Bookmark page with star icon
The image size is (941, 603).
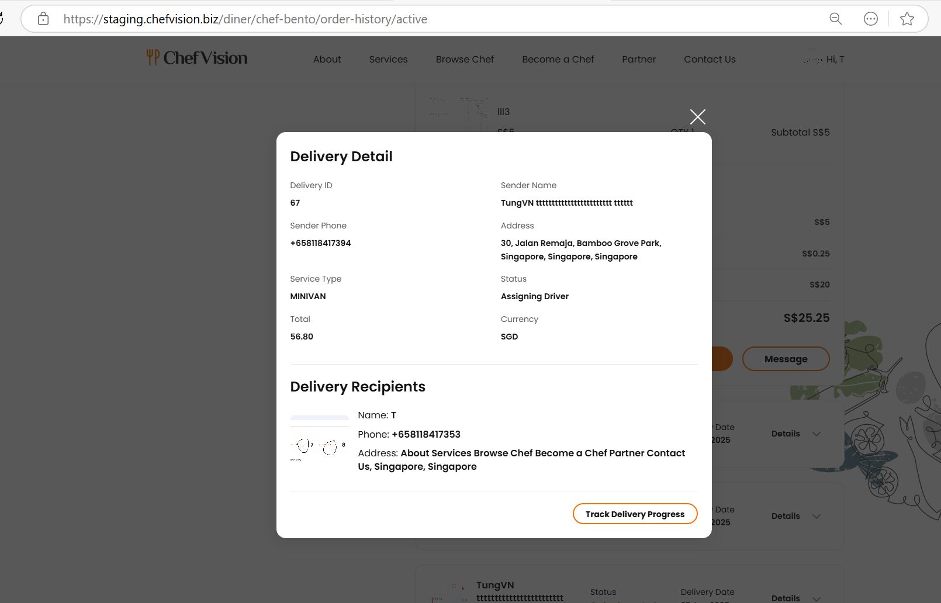pyautogui.click(x=907, y=19)
